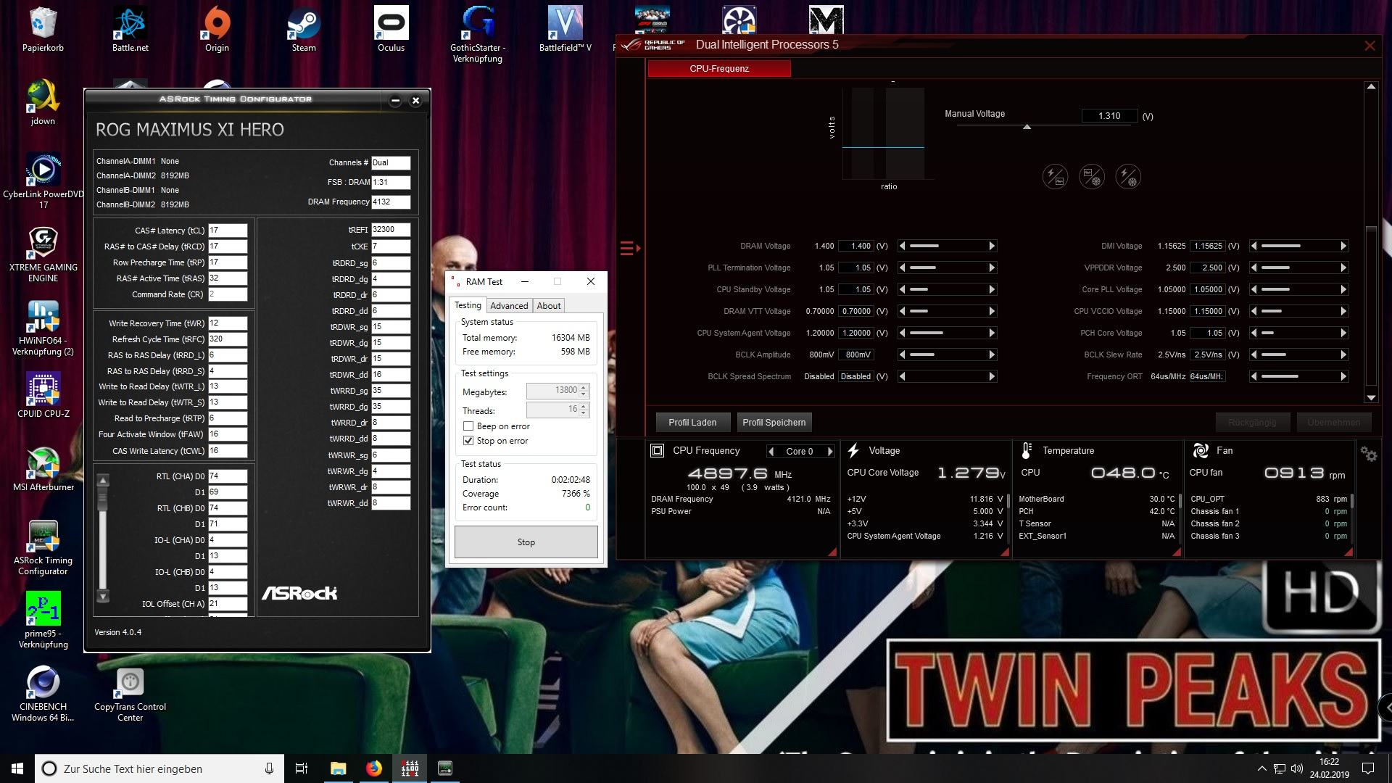Screen dimensions: 1392x783
Task: Expand the Fan monitor panel corner
Action: (1348, 552)
